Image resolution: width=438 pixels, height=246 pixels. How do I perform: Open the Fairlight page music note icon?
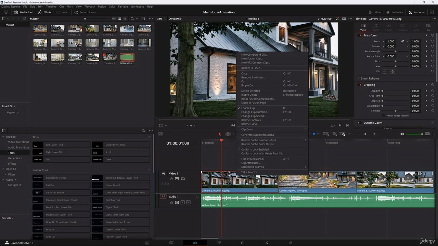click(x=267, y=243)
